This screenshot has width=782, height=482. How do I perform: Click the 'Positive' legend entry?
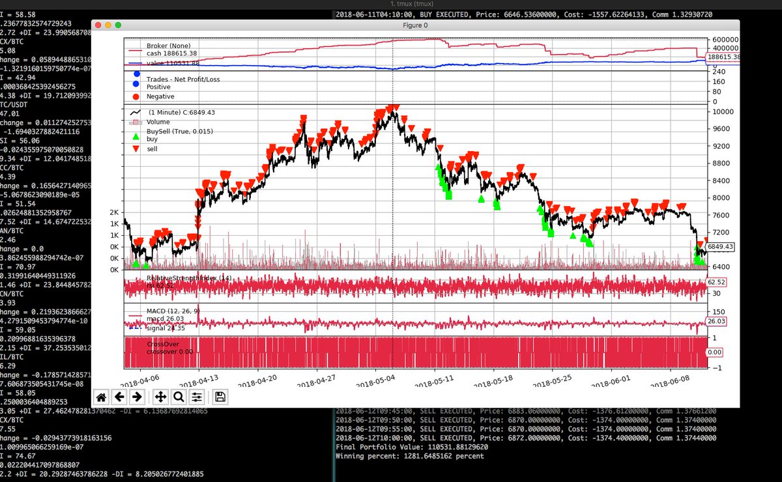(158, 87)
